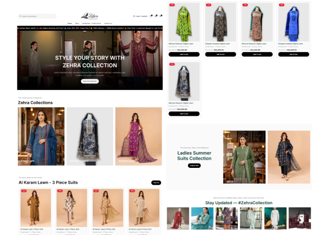Open the Unstitched - 3 Piece Suits menu
The image size is (323, 235).
pyautogui.click(x=91, y=23)
